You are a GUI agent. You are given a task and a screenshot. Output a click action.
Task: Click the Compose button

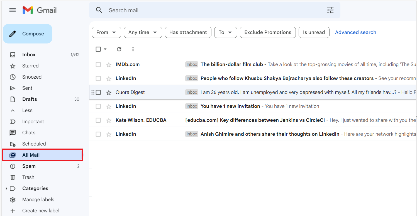[x=28, y=34]
